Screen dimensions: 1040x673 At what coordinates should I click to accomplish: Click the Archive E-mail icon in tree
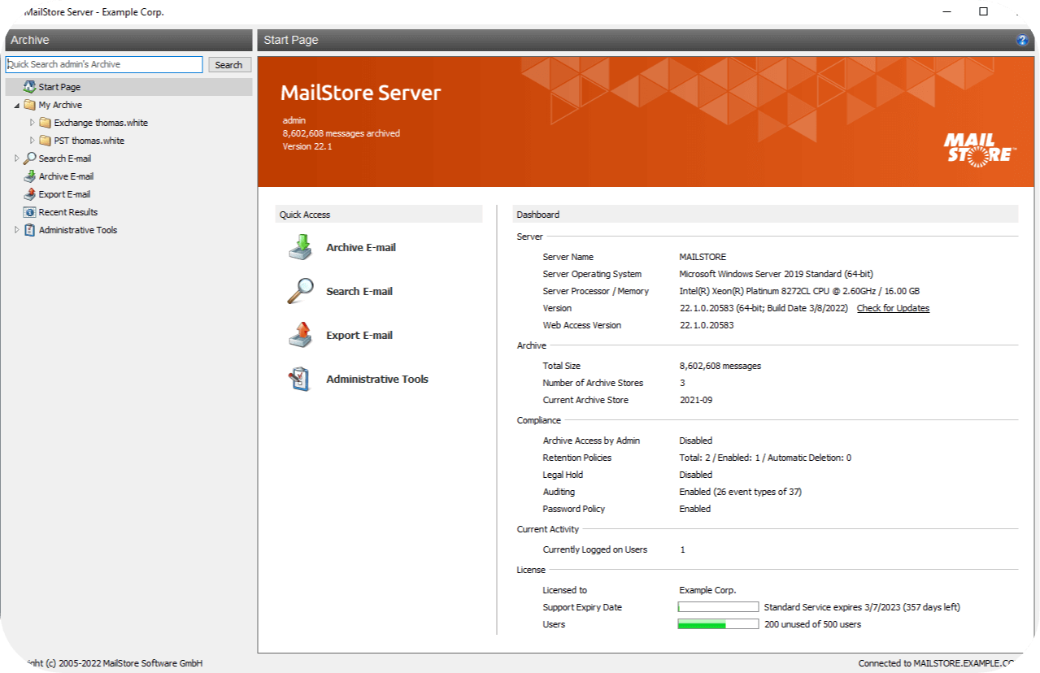29,176
